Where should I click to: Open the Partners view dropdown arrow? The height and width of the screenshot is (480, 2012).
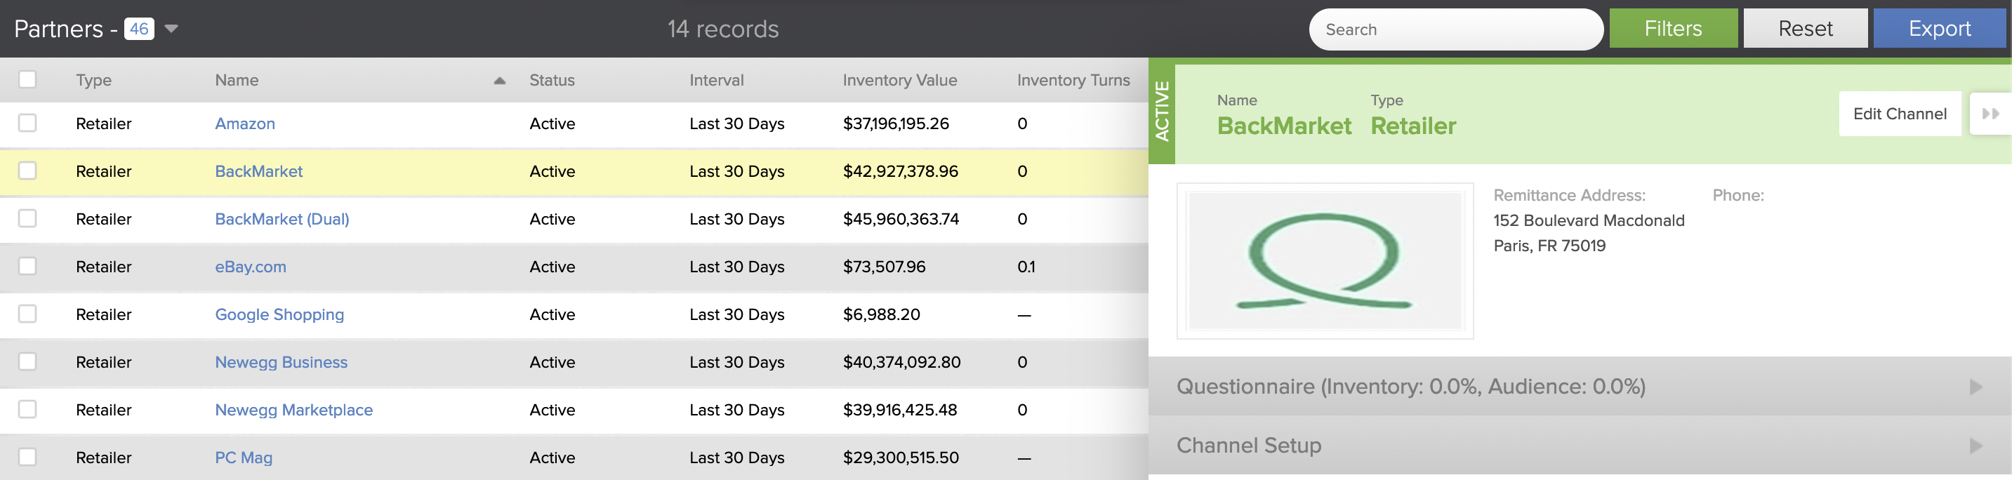pyautogui.click(x=172, y=29)
